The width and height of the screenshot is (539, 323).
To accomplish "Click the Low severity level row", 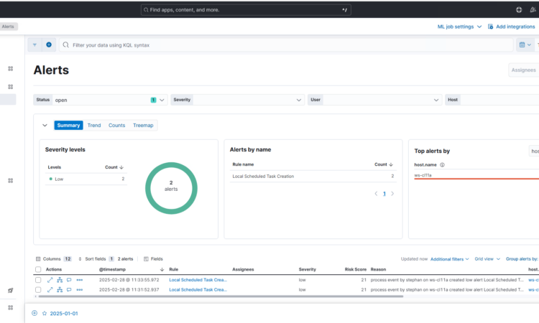I will 86,179.
